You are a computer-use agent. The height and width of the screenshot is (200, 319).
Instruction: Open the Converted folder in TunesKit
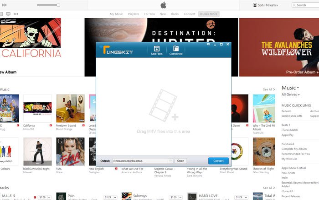[176, 50]
